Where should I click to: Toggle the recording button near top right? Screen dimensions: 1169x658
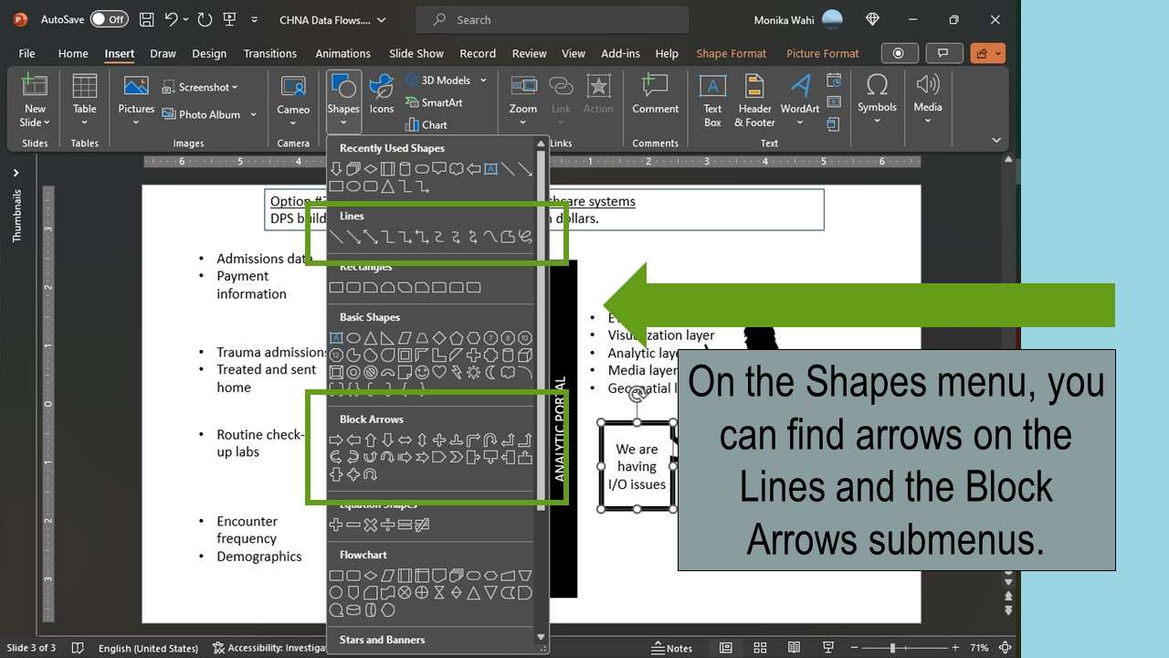pos(899,52)
